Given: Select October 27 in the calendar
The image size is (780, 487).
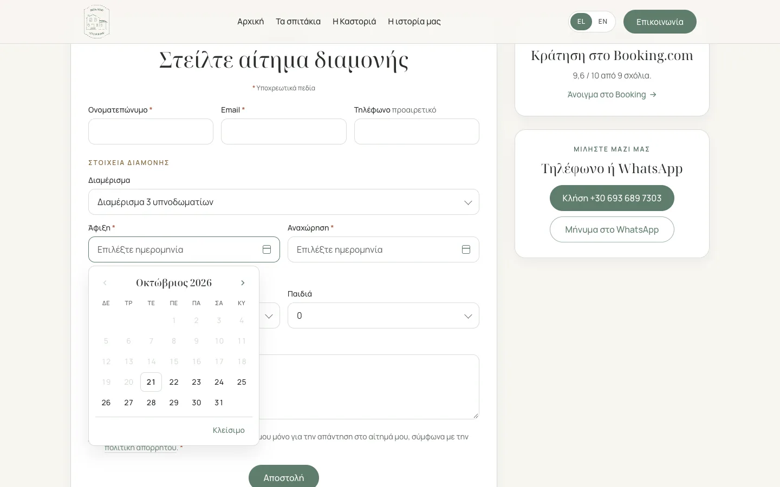Looking at the screenshot, I should (x=128, y=403).
